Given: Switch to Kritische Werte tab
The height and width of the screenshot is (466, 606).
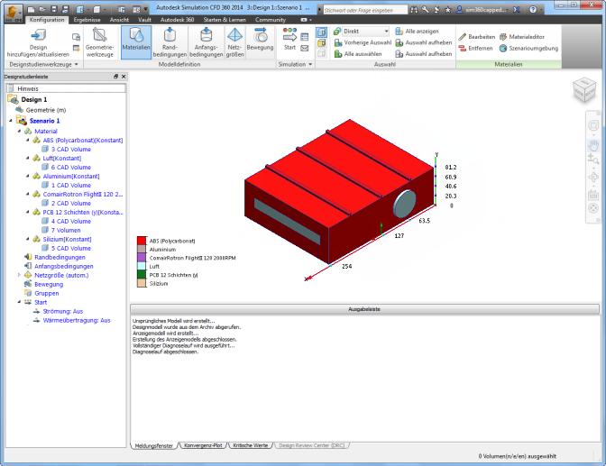Looking at the screenshot, I should tap(251, 445).
